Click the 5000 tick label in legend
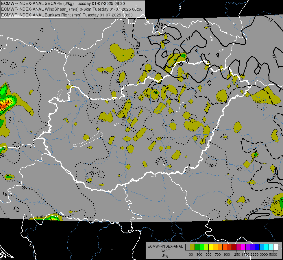283x260 pixels. pos(273,255)
